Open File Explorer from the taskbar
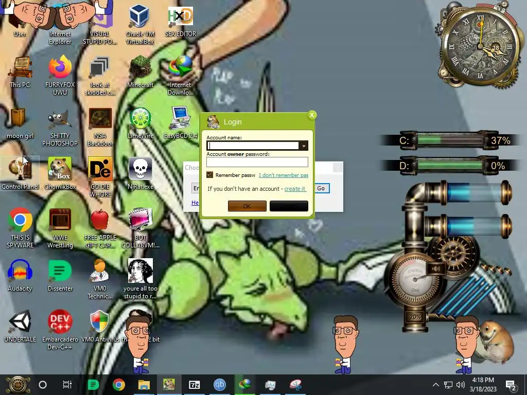The height and width of the screenshot is (395, 527). [144, 385]
